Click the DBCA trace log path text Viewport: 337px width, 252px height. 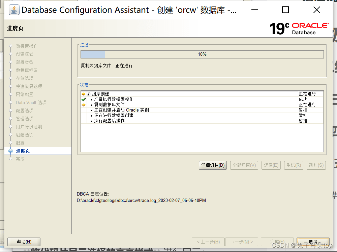click(x=141, y=201)
